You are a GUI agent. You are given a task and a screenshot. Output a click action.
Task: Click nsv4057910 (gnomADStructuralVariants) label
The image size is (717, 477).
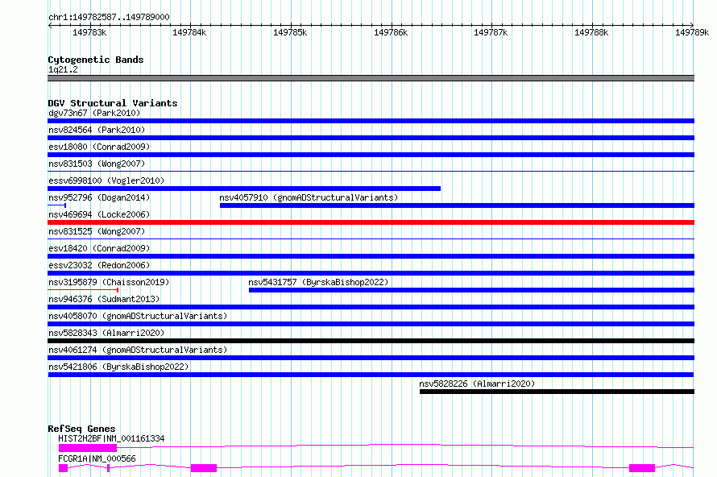click(309, 197)
